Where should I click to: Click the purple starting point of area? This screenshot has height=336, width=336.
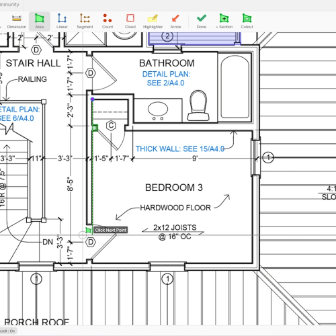pos(92,99)
